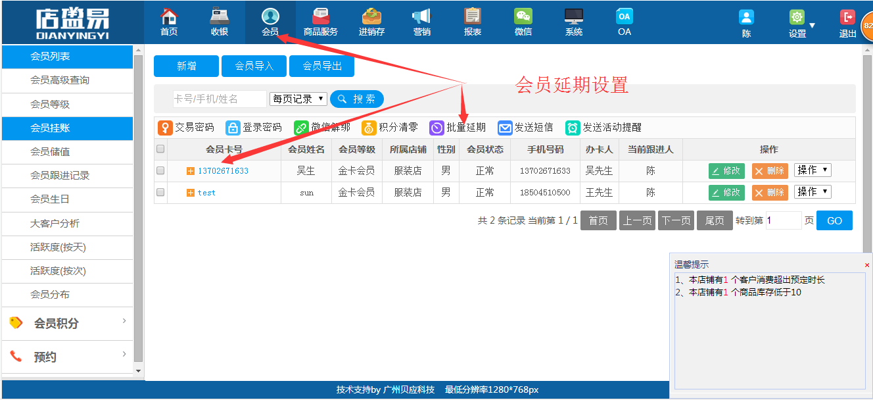Select 会员高级查询 in sidebar

(x=67, y=80)
